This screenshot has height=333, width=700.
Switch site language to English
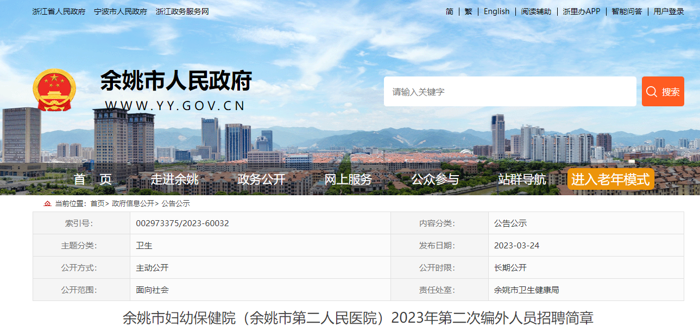497,11
